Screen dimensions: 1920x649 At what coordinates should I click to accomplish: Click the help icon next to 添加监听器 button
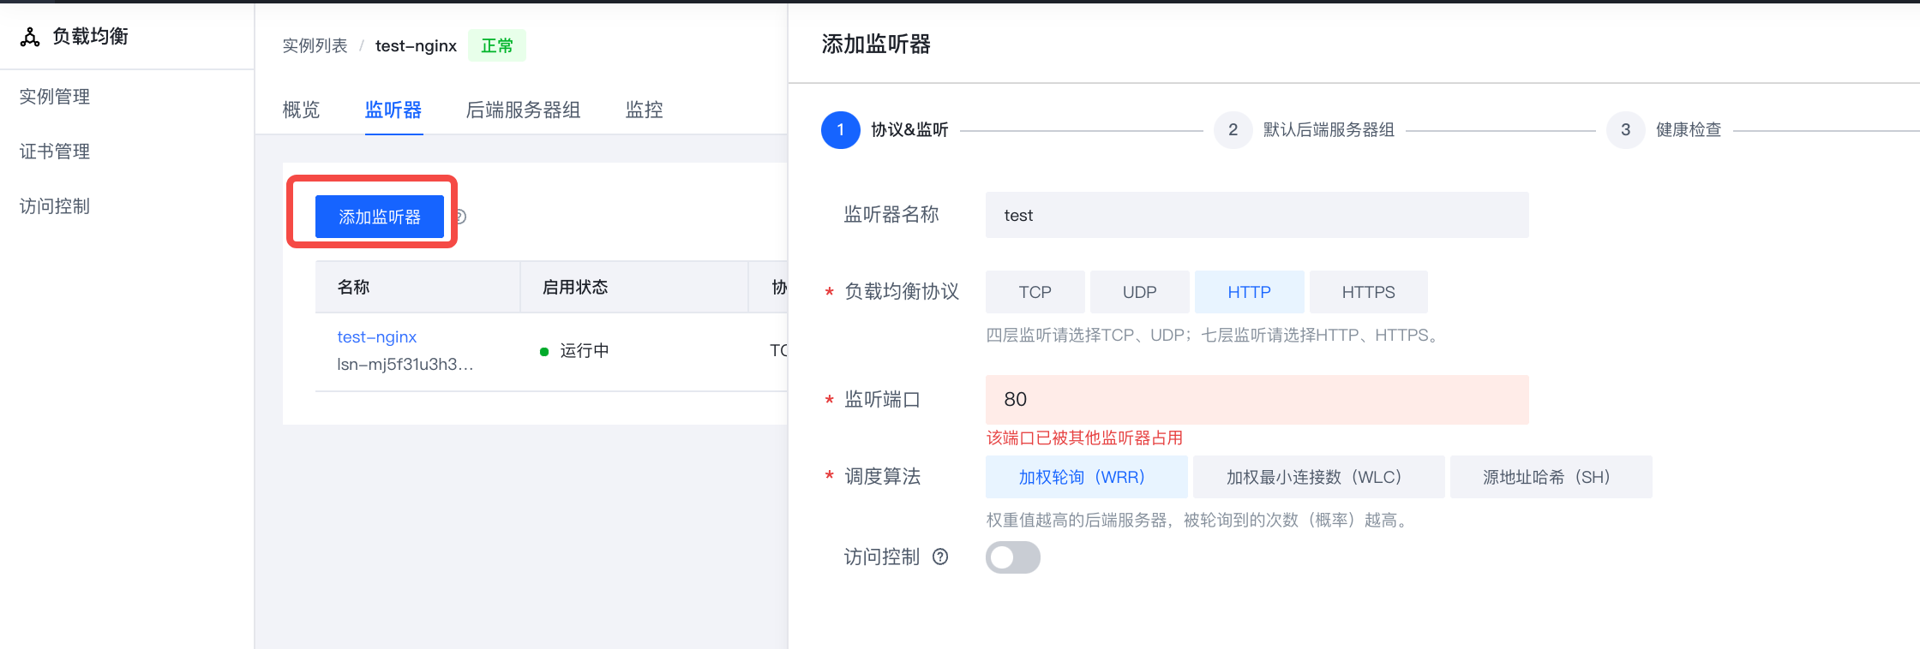point(460,217)
